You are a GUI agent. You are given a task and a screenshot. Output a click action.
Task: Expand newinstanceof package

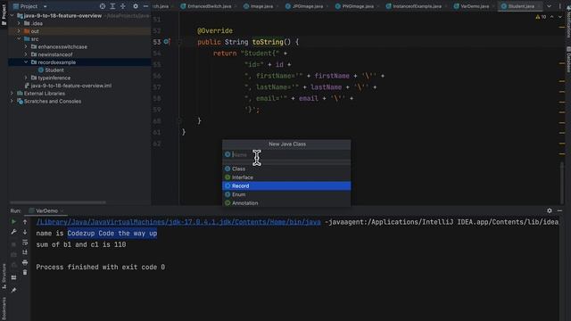[x=26, y=54]
